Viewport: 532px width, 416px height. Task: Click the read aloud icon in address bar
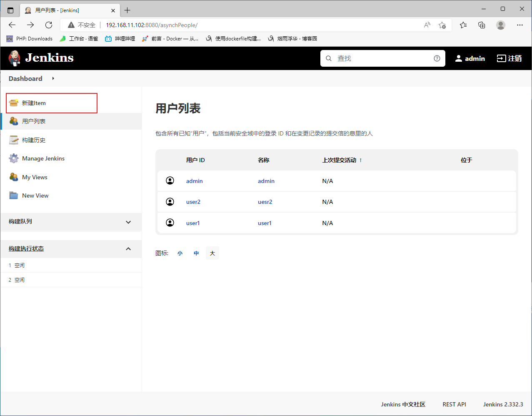pyautogui.click(x=427, y=25)
